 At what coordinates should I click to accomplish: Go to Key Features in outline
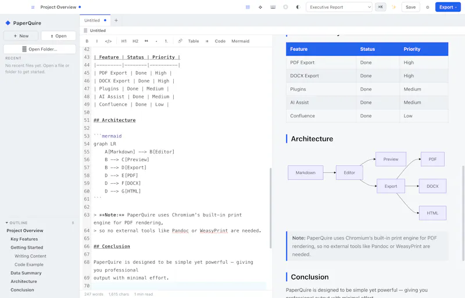(24, 239)
